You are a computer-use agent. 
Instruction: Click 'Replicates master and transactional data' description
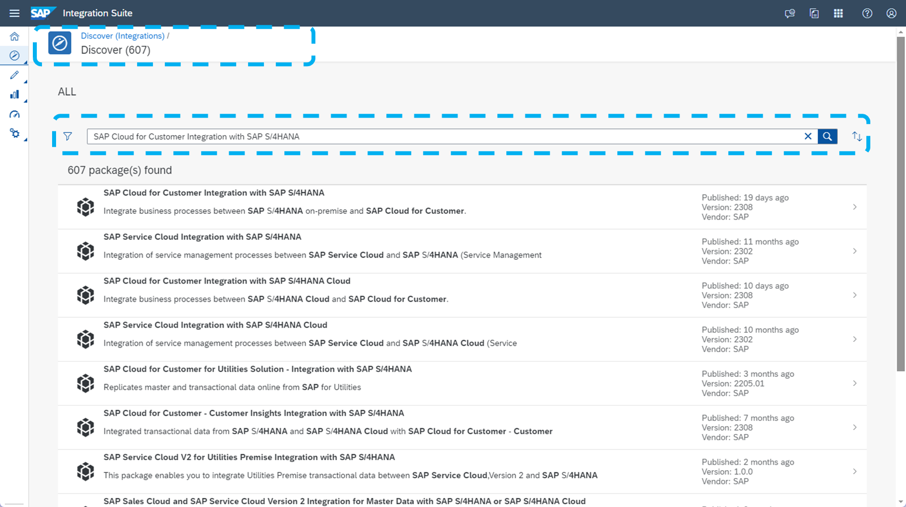click(232, 388)
